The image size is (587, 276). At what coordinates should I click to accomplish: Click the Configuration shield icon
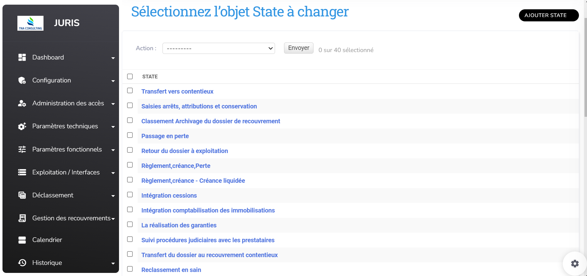click(22, 81)
